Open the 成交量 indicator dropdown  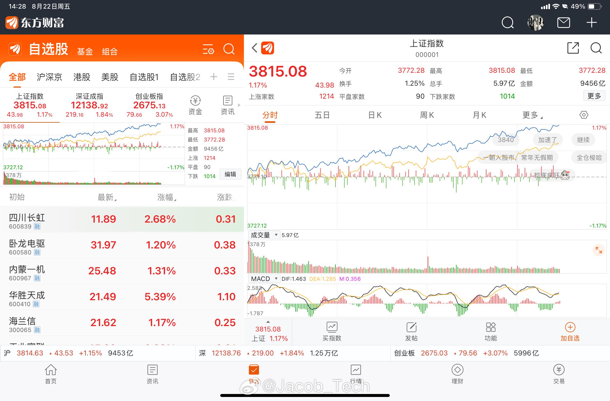pyautogui.click(x=264, y=235)
